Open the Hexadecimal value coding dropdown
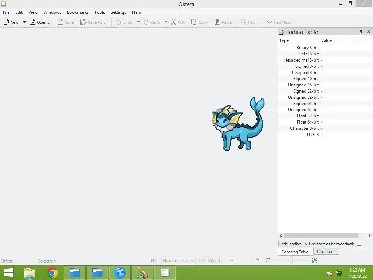Image resolution: width=373 pixels, height=280 pixels. click(178, 261)
